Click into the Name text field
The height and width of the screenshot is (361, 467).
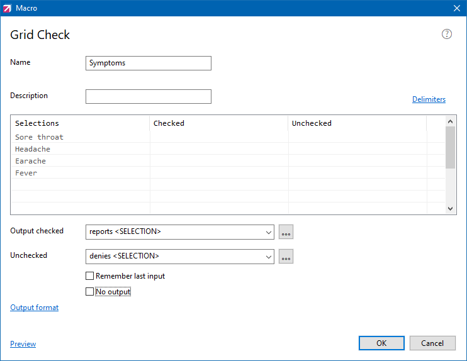click(x=148, y=63)
